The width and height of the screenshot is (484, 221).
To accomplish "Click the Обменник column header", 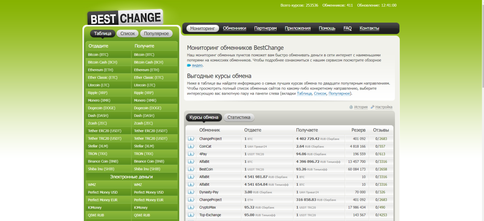I will coord(210,130).
